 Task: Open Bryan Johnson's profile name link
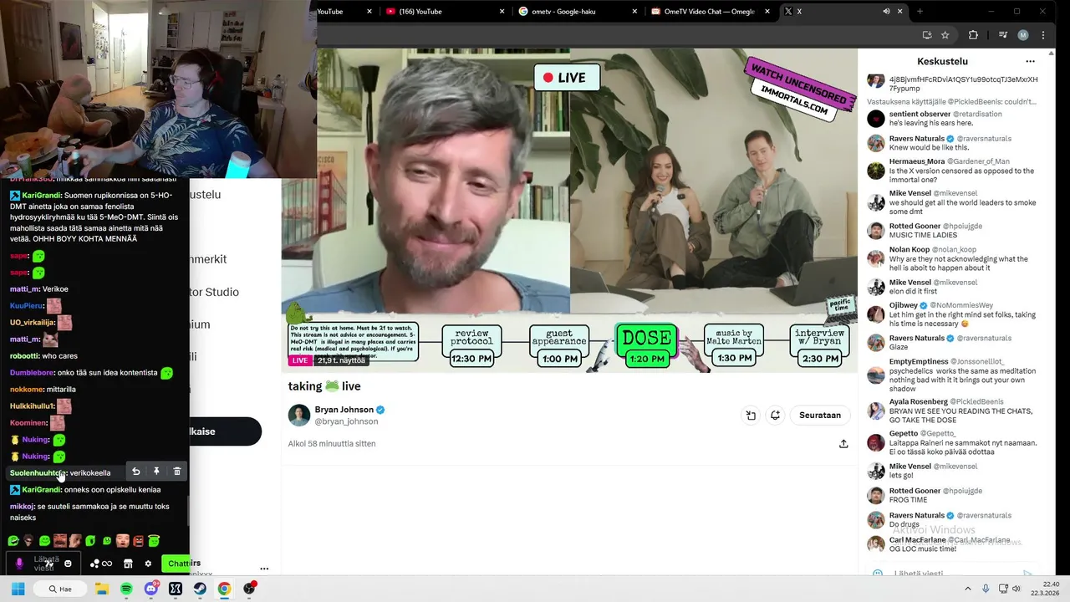[344, 410]
